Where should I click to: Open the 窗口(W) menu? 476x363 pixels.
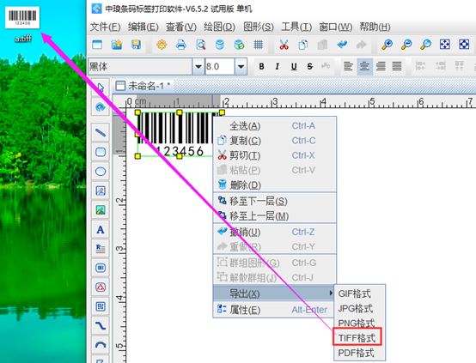335,27
